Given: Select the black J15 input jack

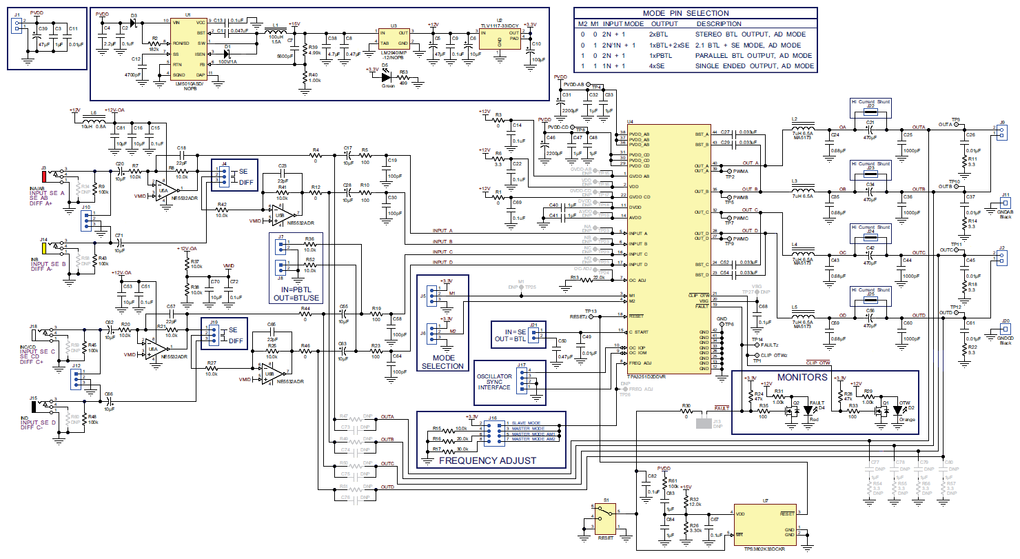Looking at the screenshot, I should 34,405.
